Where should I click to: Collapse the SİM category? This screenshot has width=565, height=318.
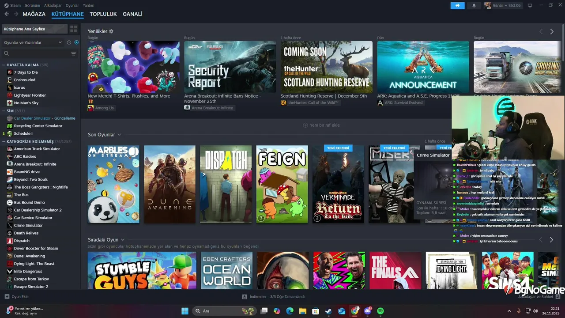tap(4, 111)
